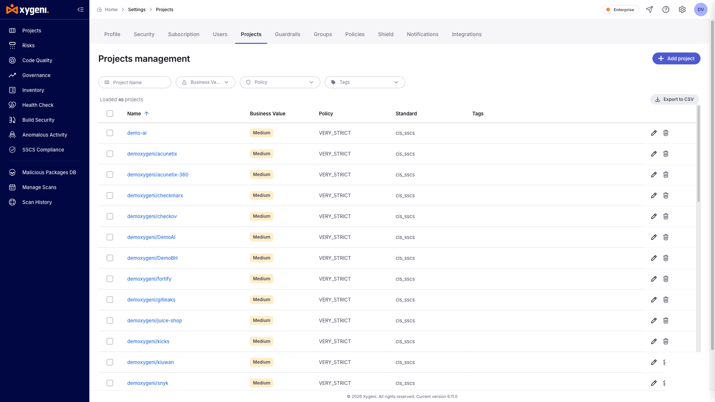Click the projects table vertical scrollbar
Viewport: 715px width, 402px height.
point(699,154)
